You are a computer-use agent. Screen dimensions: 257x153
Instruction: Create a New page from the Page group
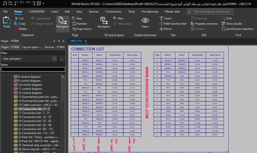(x=77, y=18)
